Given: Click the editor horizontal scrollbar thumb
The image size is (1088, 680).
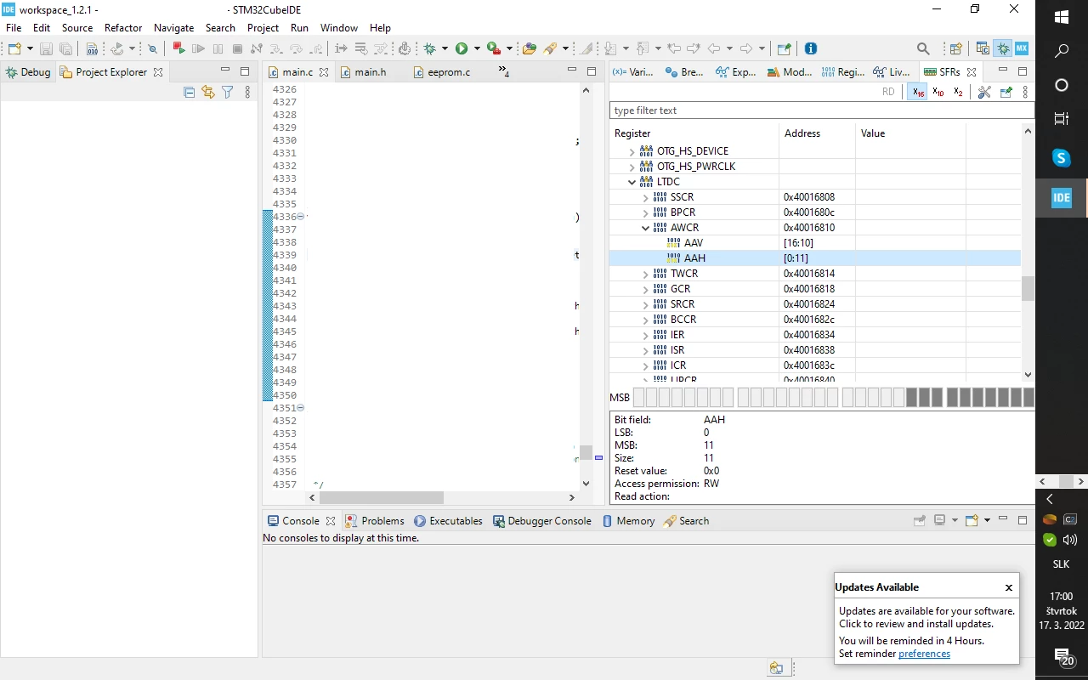Looking at the screenshot, I should 382,497.
